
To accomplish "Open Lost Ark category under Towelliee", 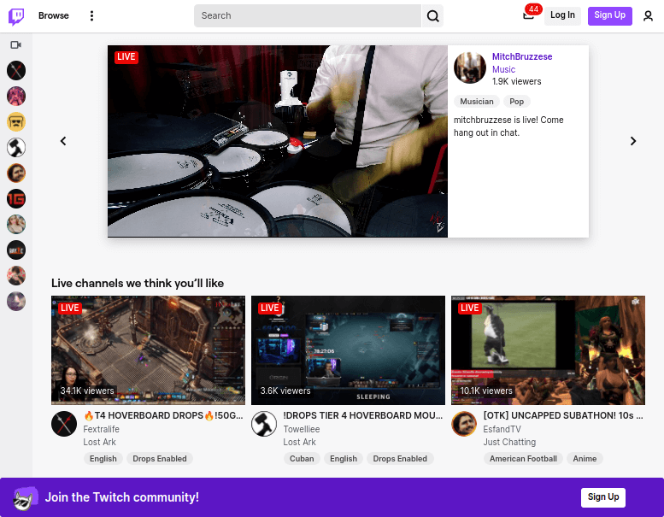I will tap(299, 442).
